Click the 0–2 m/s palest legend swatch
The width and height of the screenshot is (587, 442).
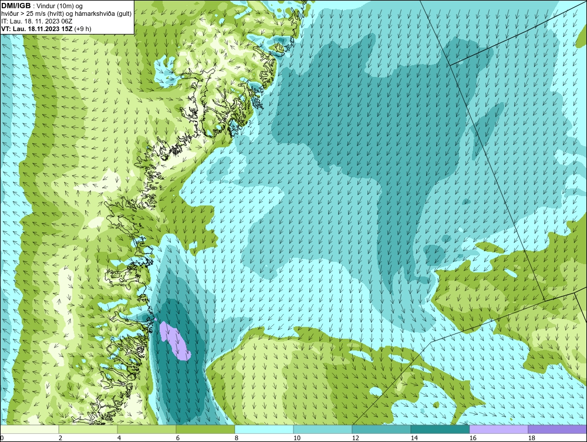tap(29, 429)
